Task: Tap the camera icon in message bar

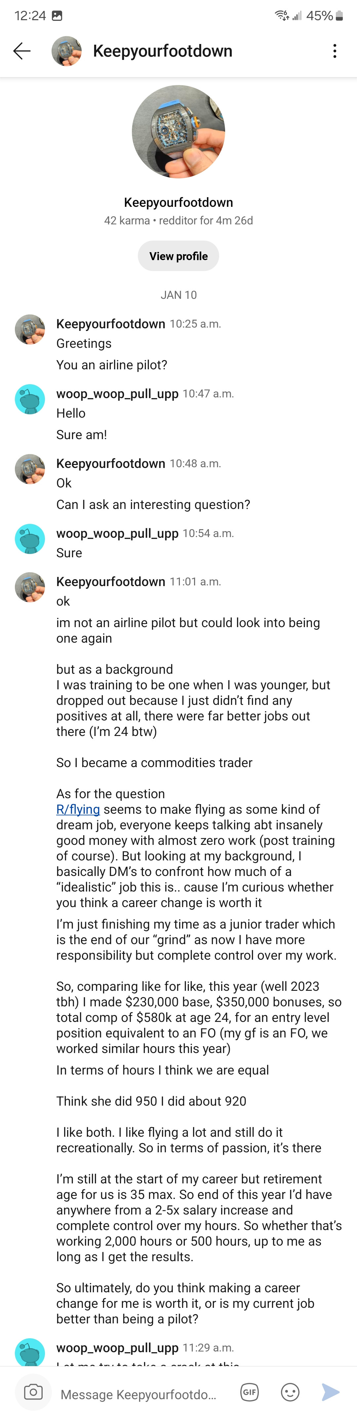Action: pyautogui.click(x=33, y=1392)
